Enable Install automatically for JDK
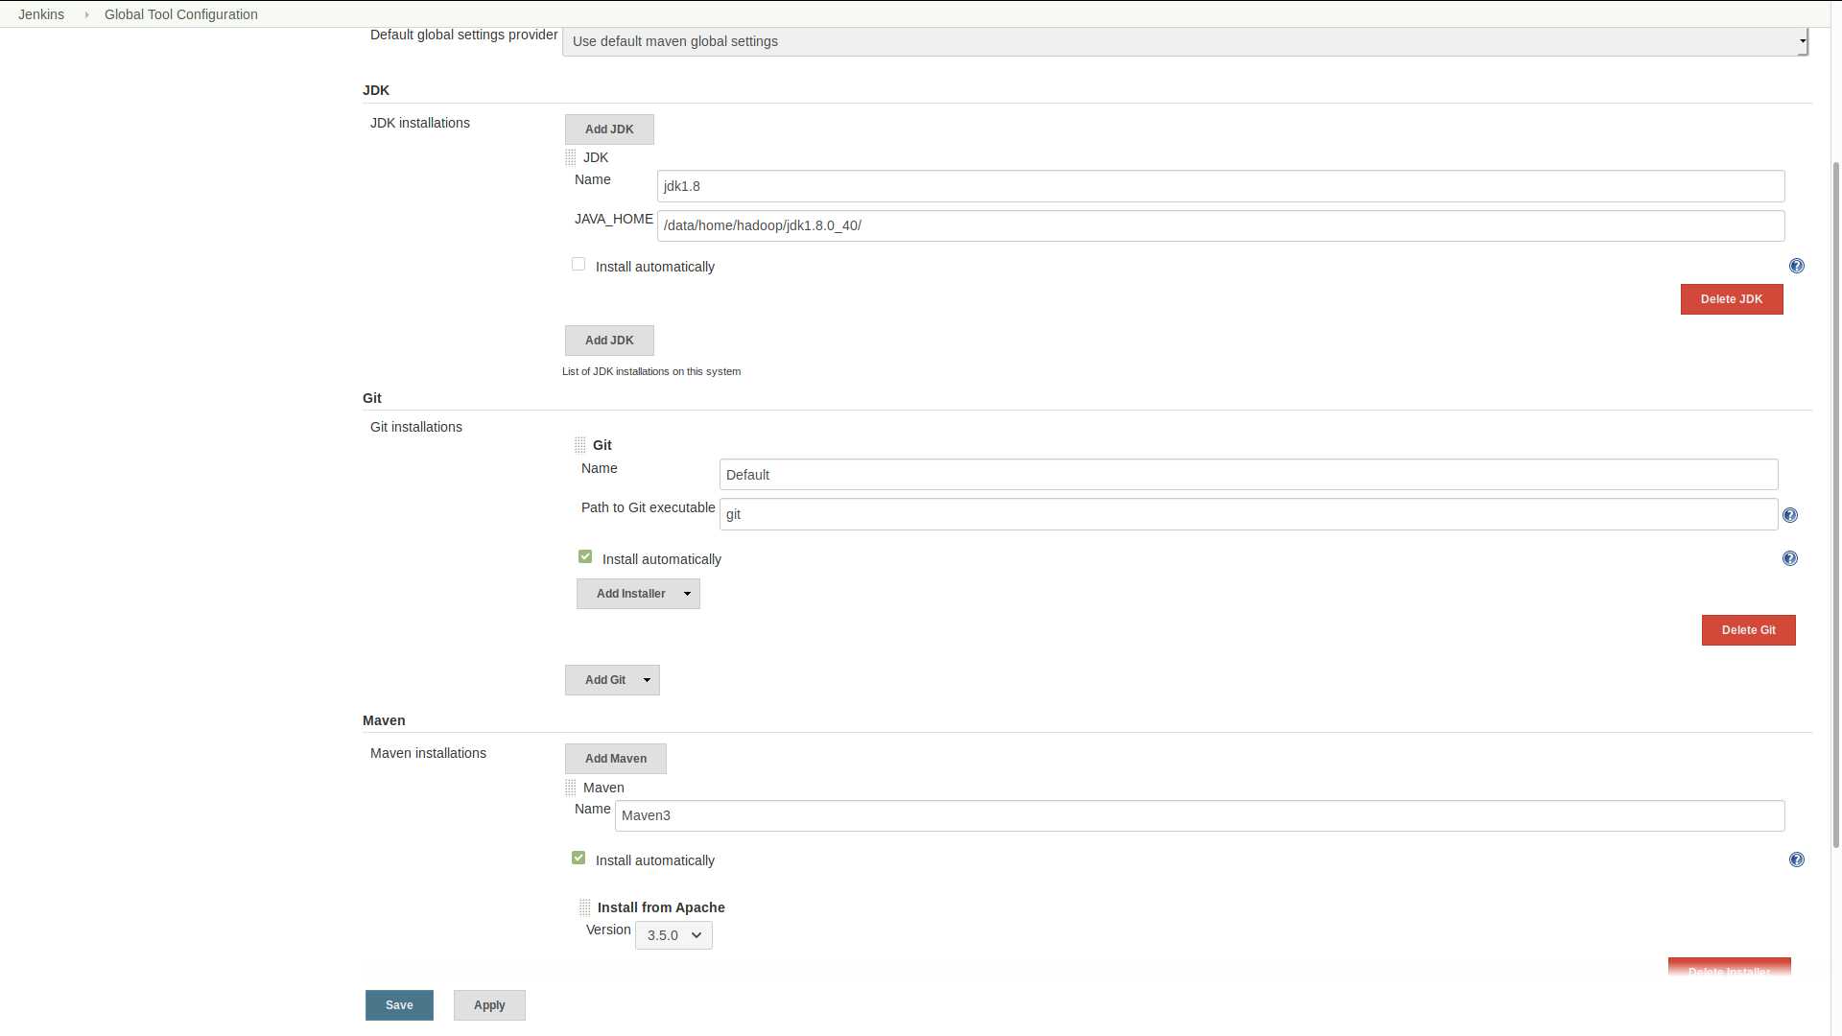The height and width of the screenshot is (1036, 1842). coord(579,264)
